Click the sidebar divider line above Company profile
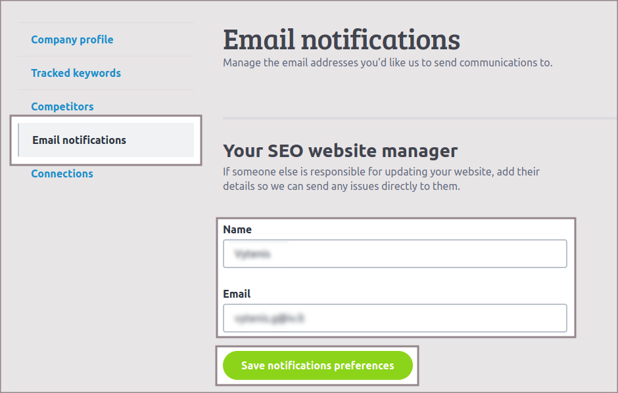Viewport: 618px width, 393px height. (x=106, y=23)
